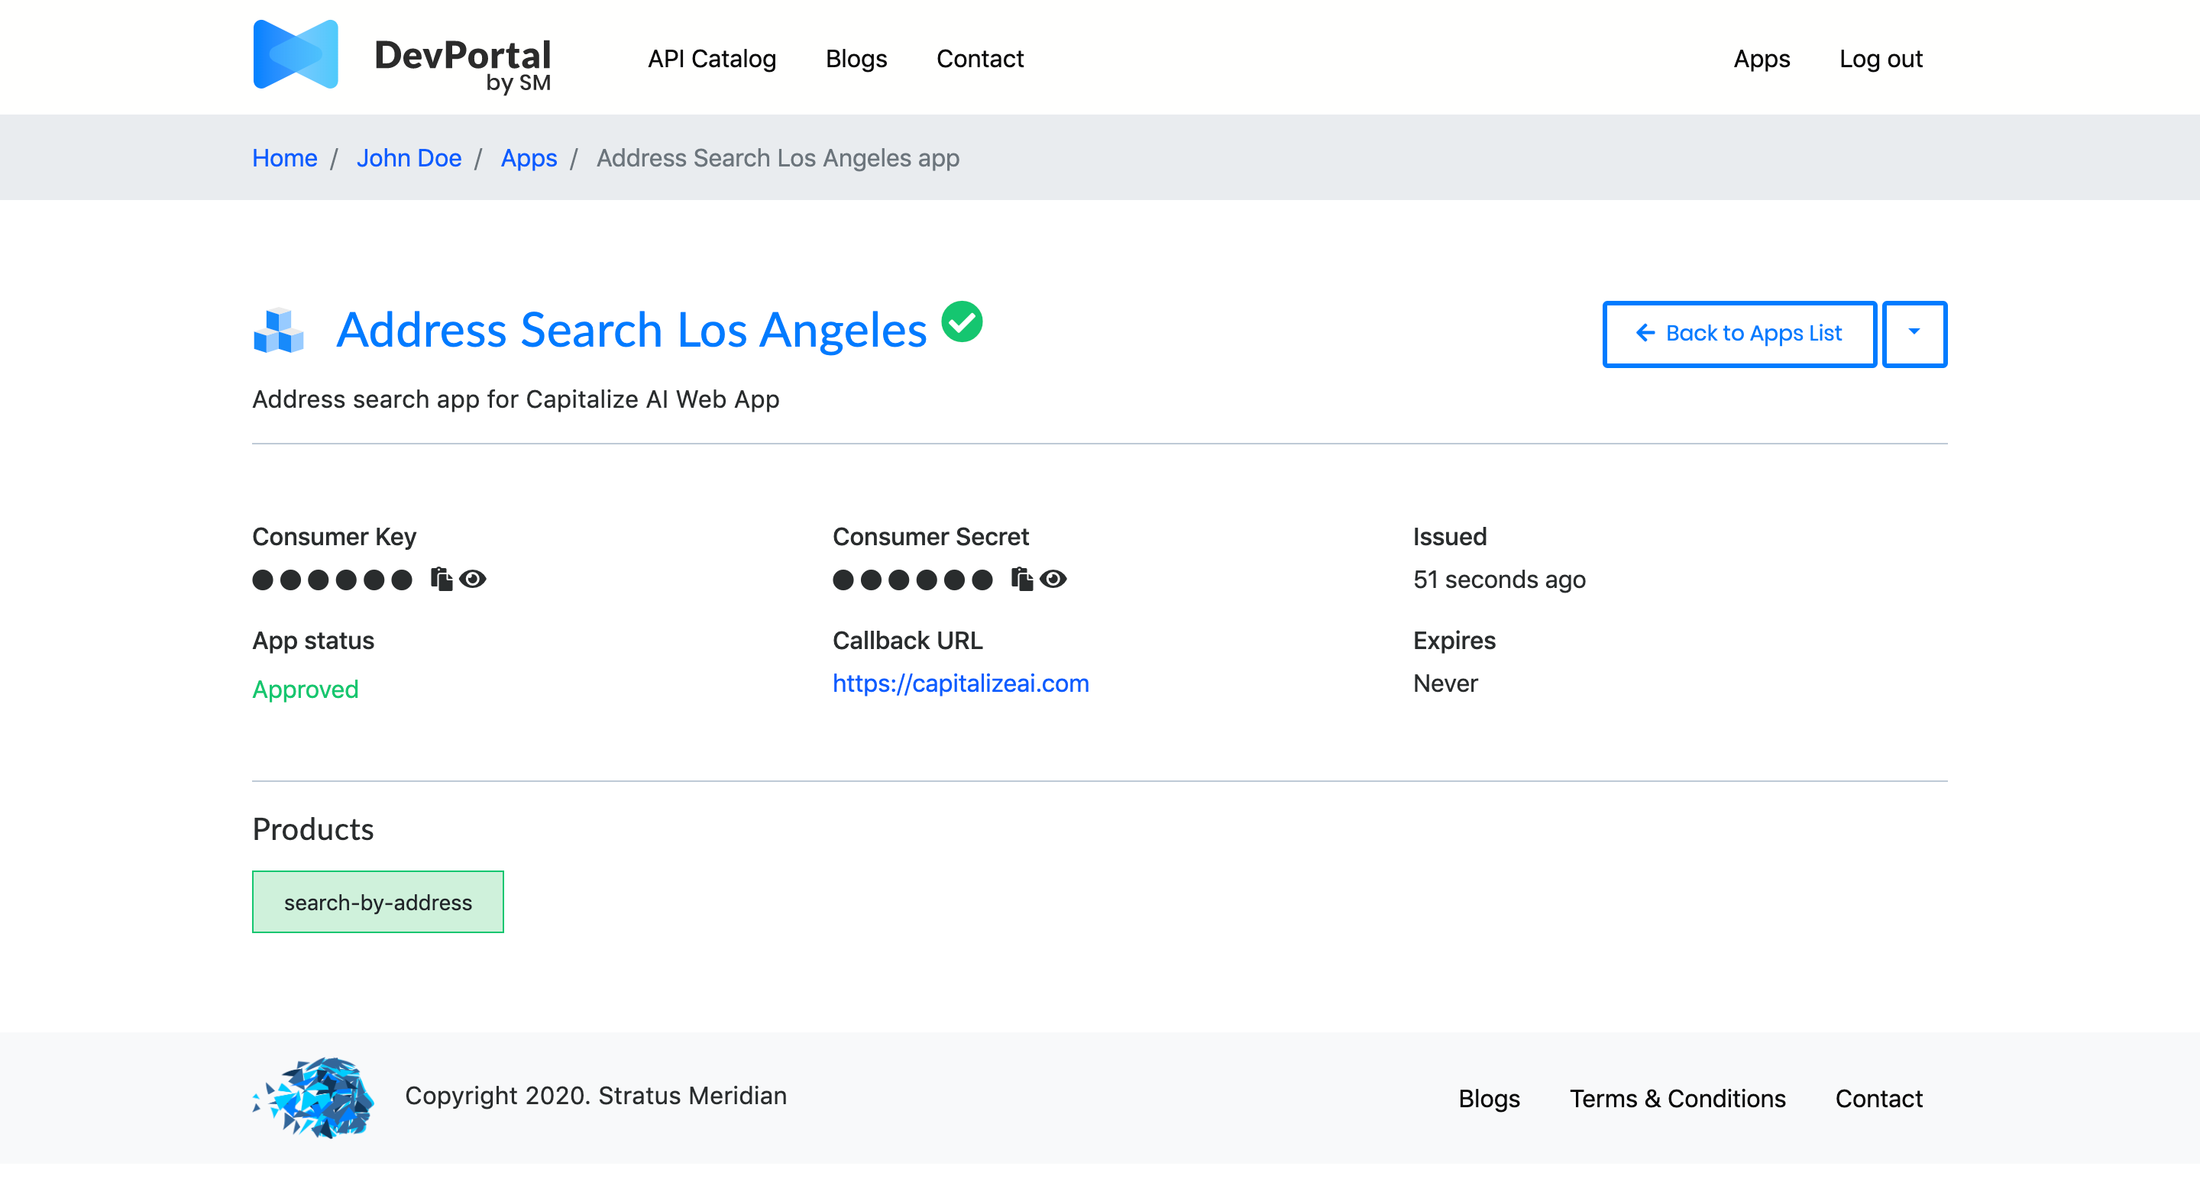
Task: Select Blogs in the top navigation
Action: [856, 58]
